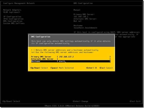Screen dimensions: 144x108
Task: Open IP Configuration menu entry
Action: (12, 16)
